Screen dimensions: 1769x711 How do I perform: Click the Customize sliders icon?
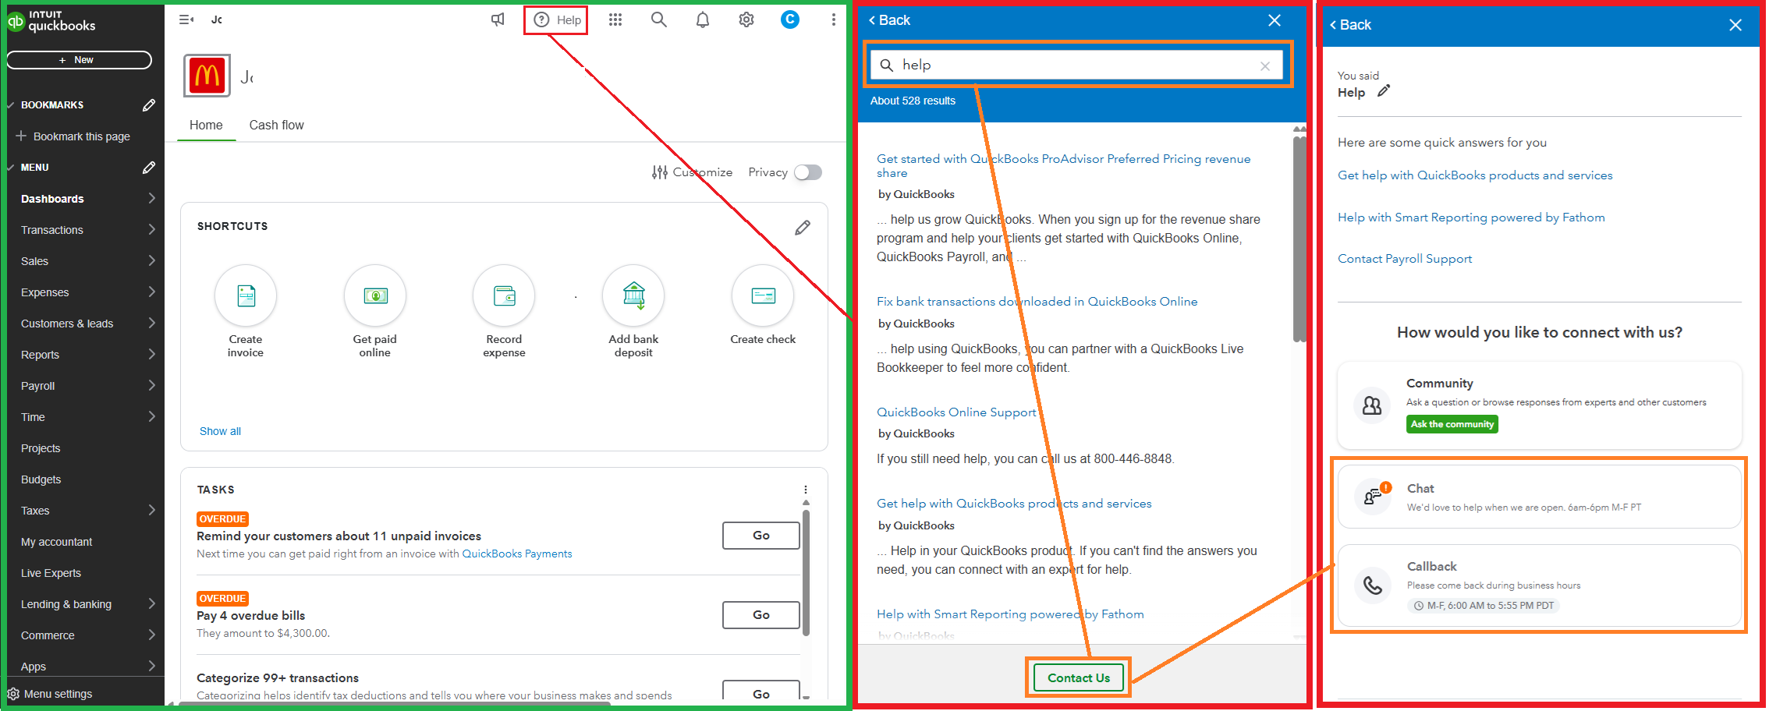[660, 172]
